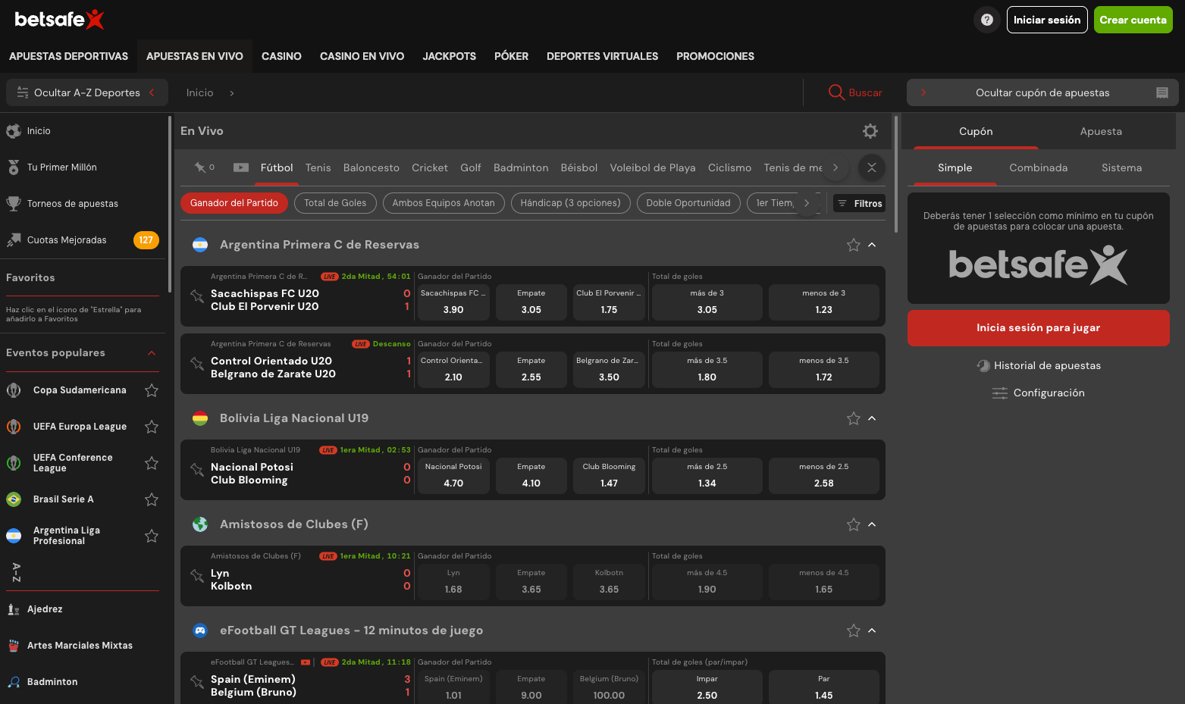Collapse Bolivia Liga Nacional U19 section
This screenshot has height=704, width=1185.
point(872,418)
